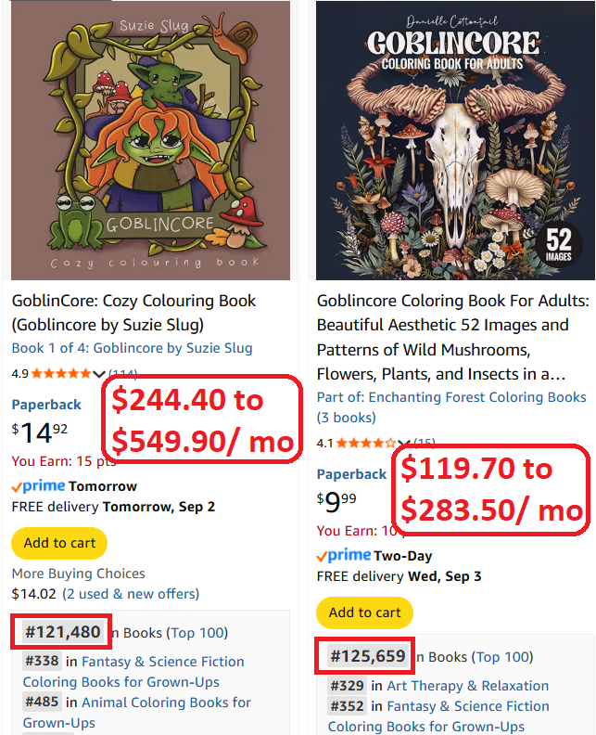Open the Art Therapy & Relaxation category link
The image size is (596, 735).
(468, 686)
